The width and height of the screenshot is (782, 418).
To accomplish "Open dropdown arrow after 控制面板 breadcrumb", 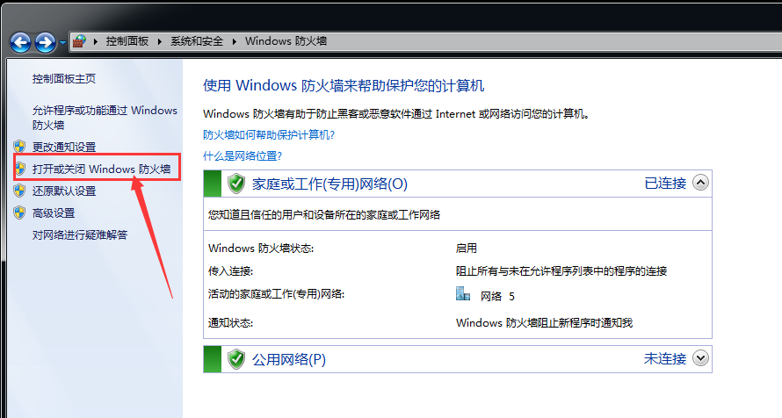I will click(x=160, y=41).
